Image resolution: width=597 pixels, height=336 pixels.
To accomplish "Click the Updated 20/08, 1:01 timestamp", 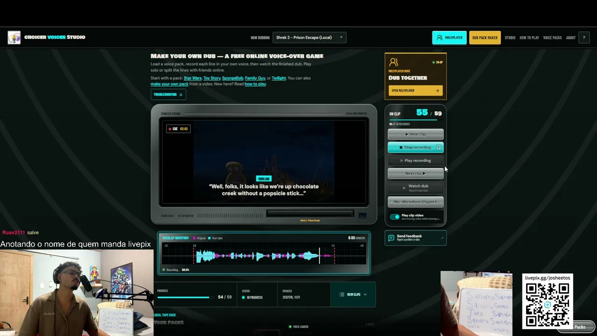I will [292, 297].
